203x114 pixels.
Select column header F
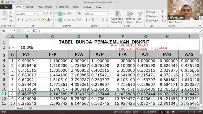pyautogui.click(x=123, y=37)
